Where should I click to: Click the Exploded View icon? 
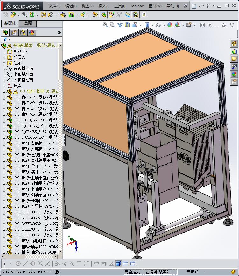click(x=111, y=15)
